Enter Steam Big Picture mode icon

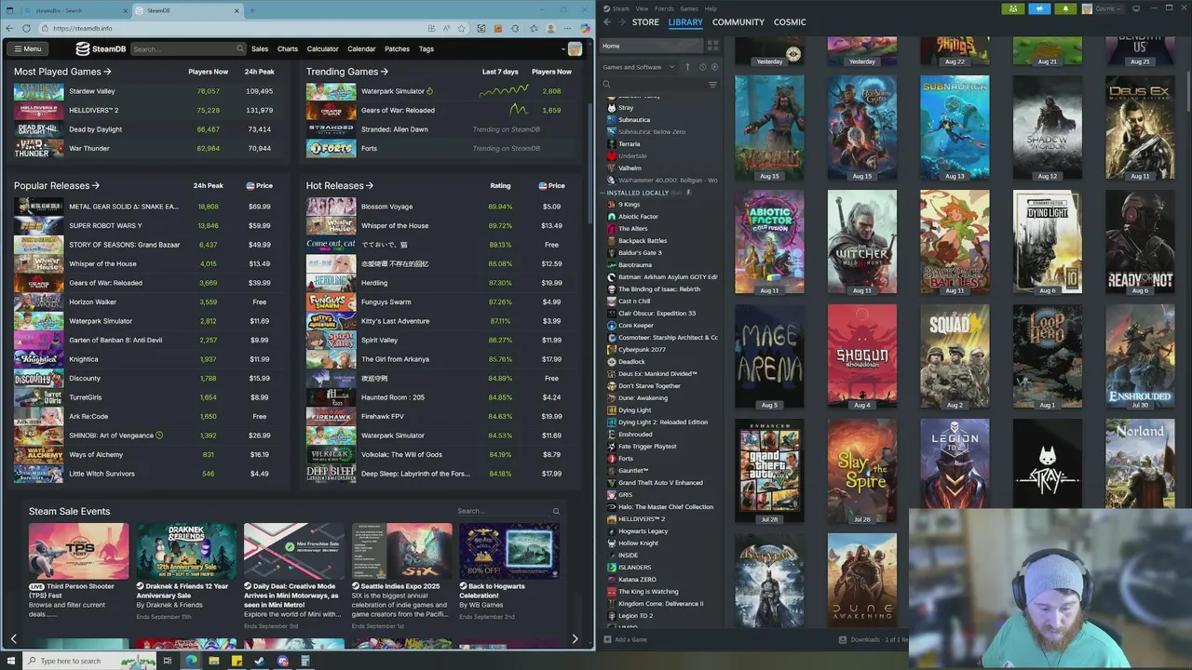click(x=1135, y=9)
